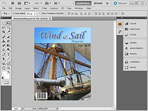Close the Wind&SaleMag.psd document tab
Image resolution: width=148 pixels, height=111 pixels.
tap(50, 19)
